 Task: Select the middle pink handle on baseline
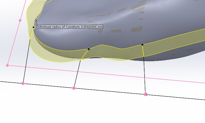(74, 88)
